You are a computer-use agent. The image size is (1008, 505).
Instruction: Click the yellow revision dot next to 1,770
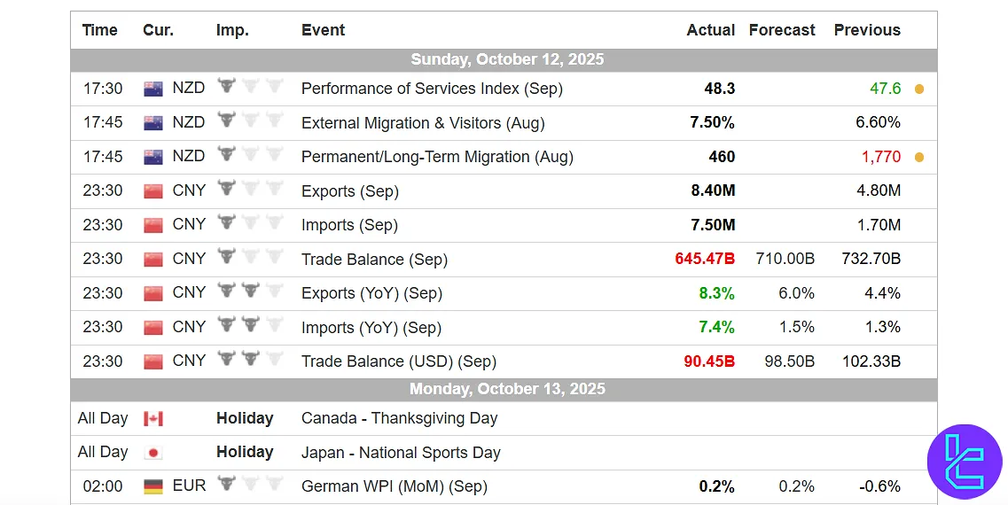(919, 158)
